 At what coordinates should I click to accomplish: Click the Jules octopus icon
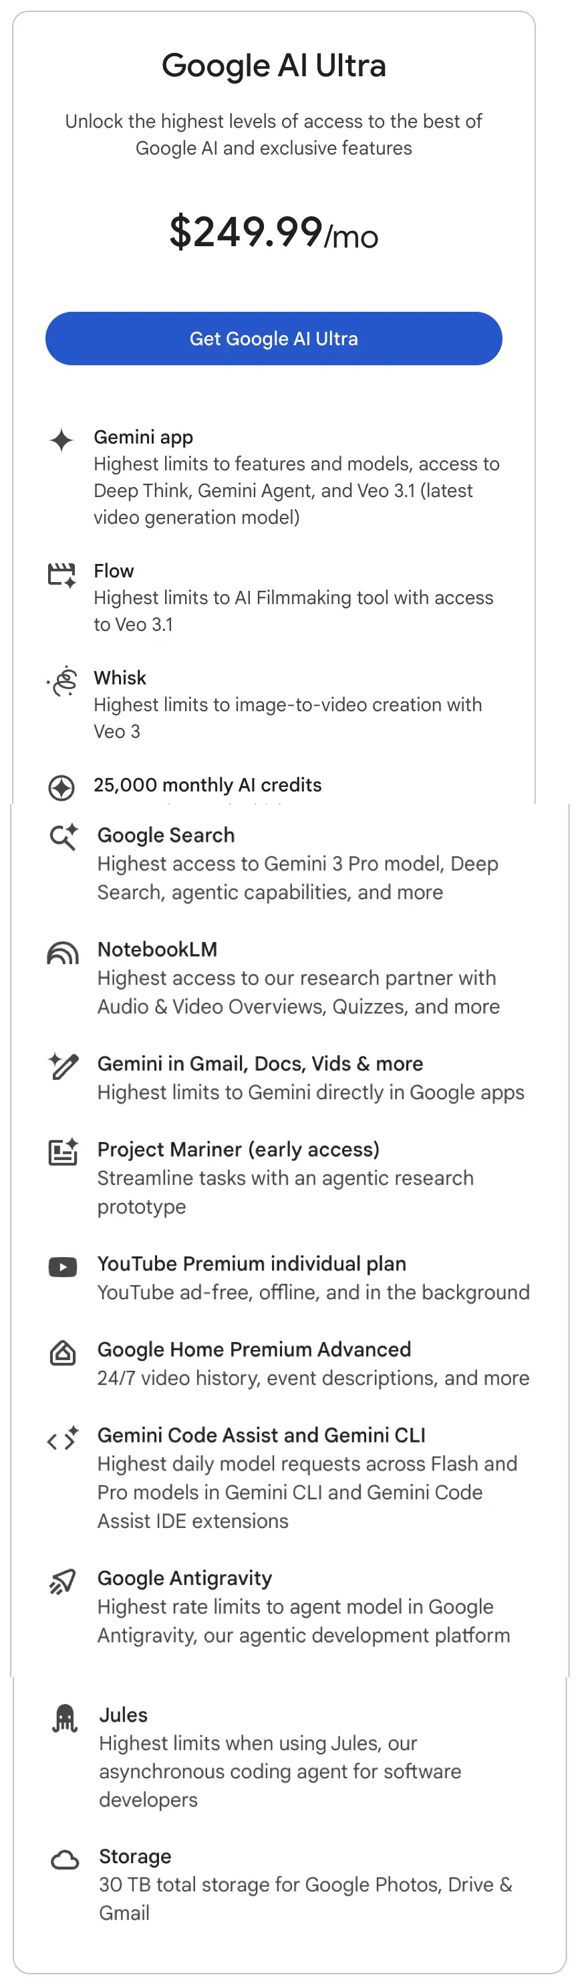(65, 1718)
